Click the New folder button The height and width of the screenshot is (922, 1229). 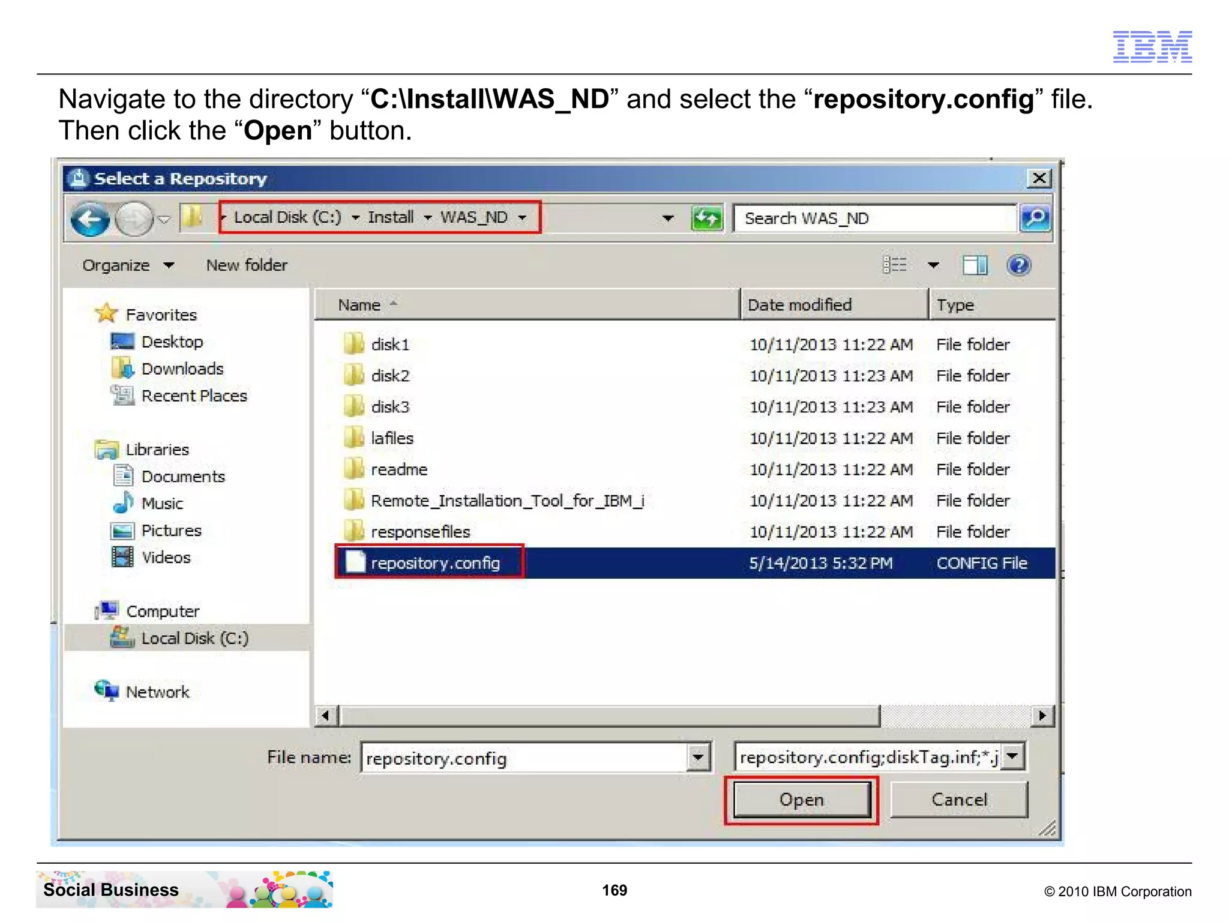(x=247, y=265)
